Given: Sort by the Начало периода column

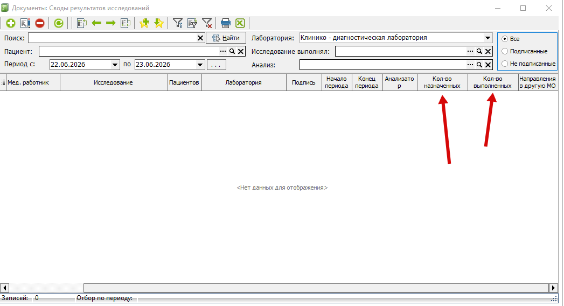Looking at the screenshot, I should (337, 82).
